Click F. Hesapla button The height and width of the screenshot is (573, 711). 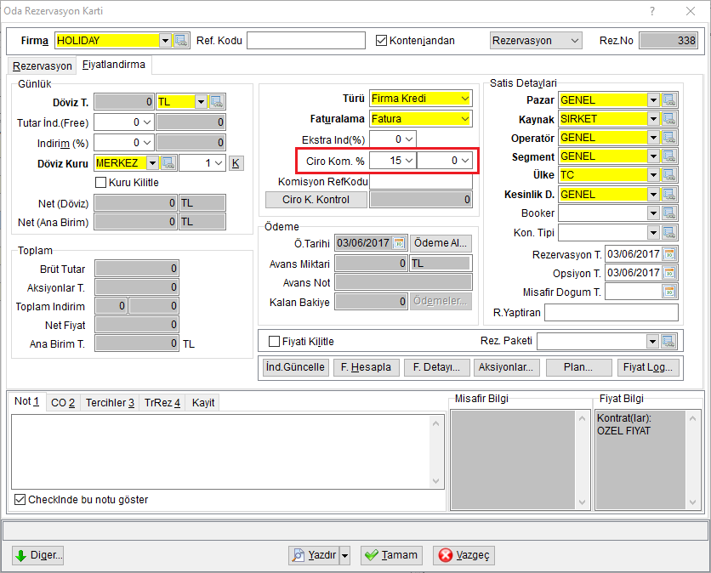tap(366, 367)
